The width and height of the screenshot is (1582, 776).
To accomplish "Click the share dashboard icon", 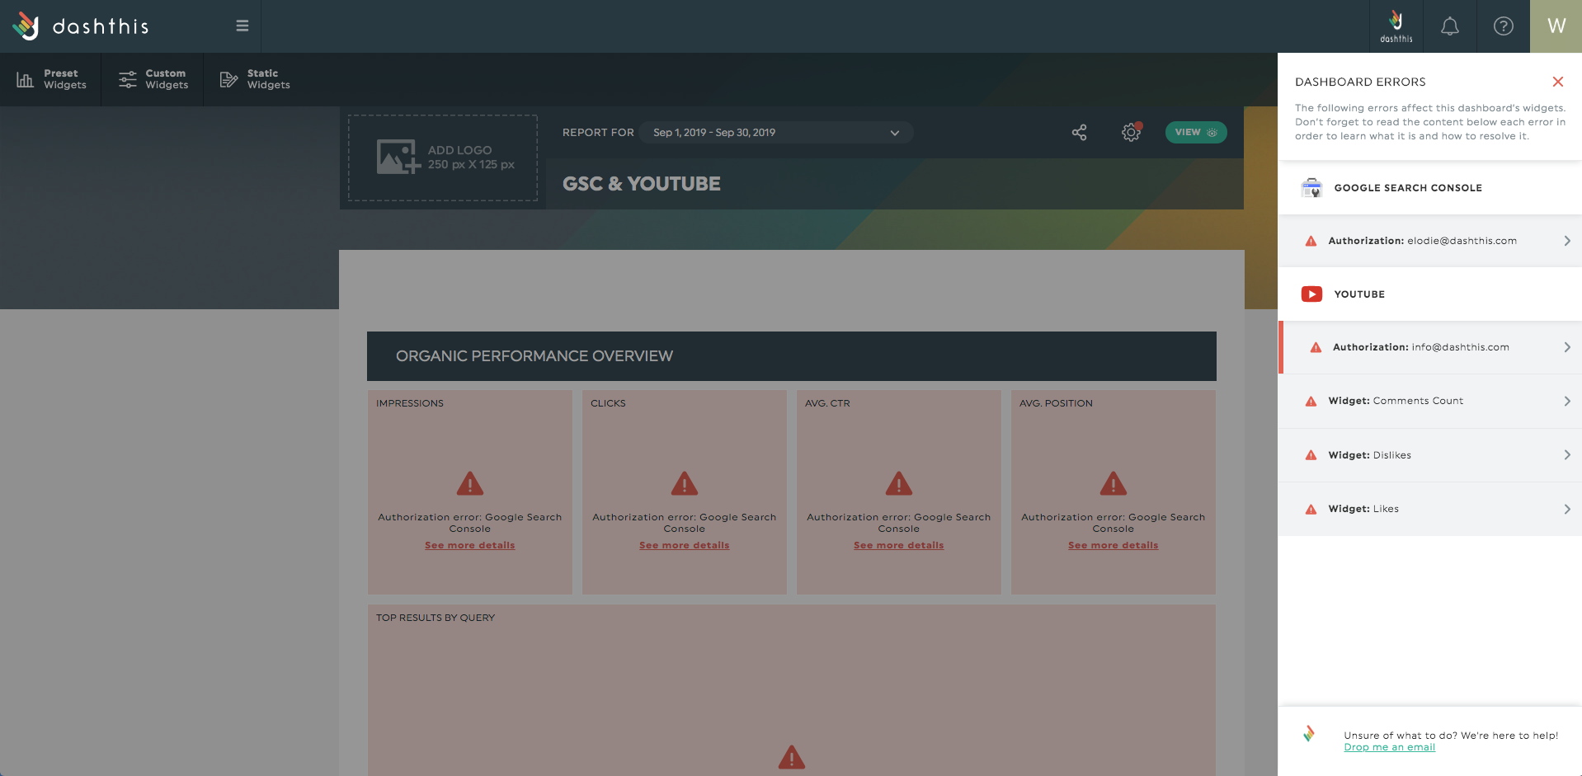I will [1079, 132].
